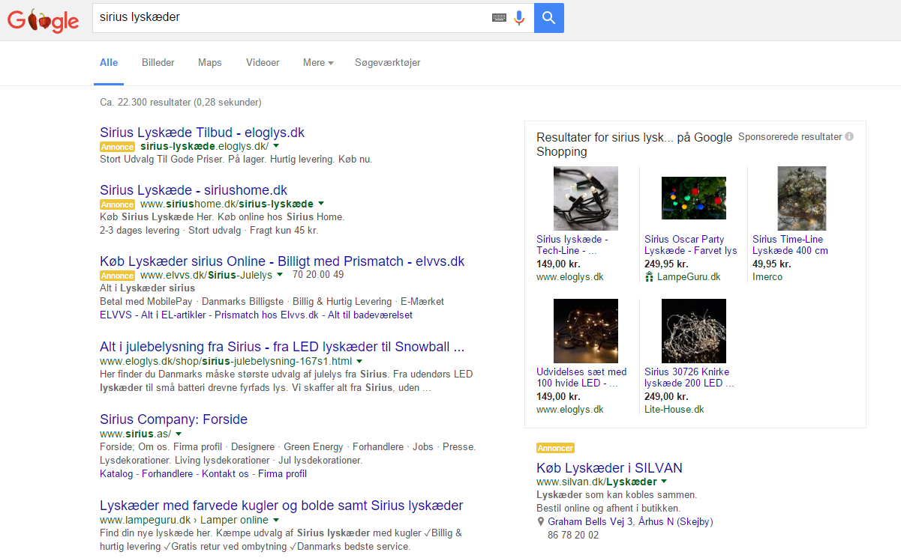901x558 pixels.
Task: Click the Google logo
Action: (42, 20)
